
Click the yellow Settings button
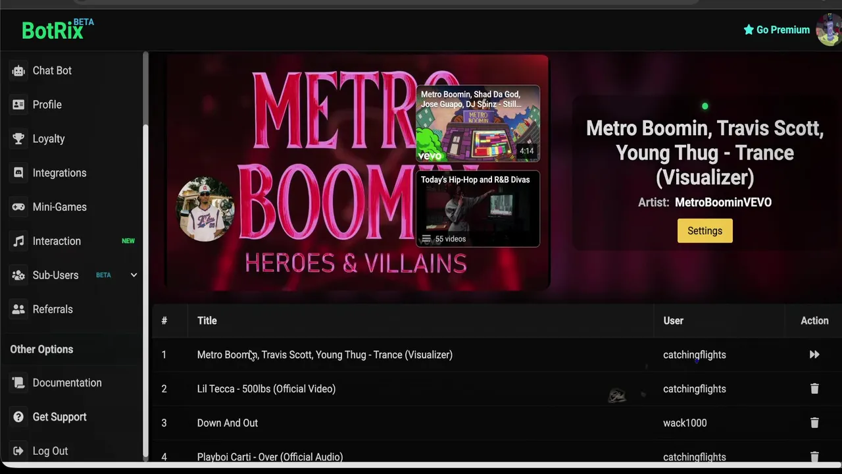pos(705,231)
